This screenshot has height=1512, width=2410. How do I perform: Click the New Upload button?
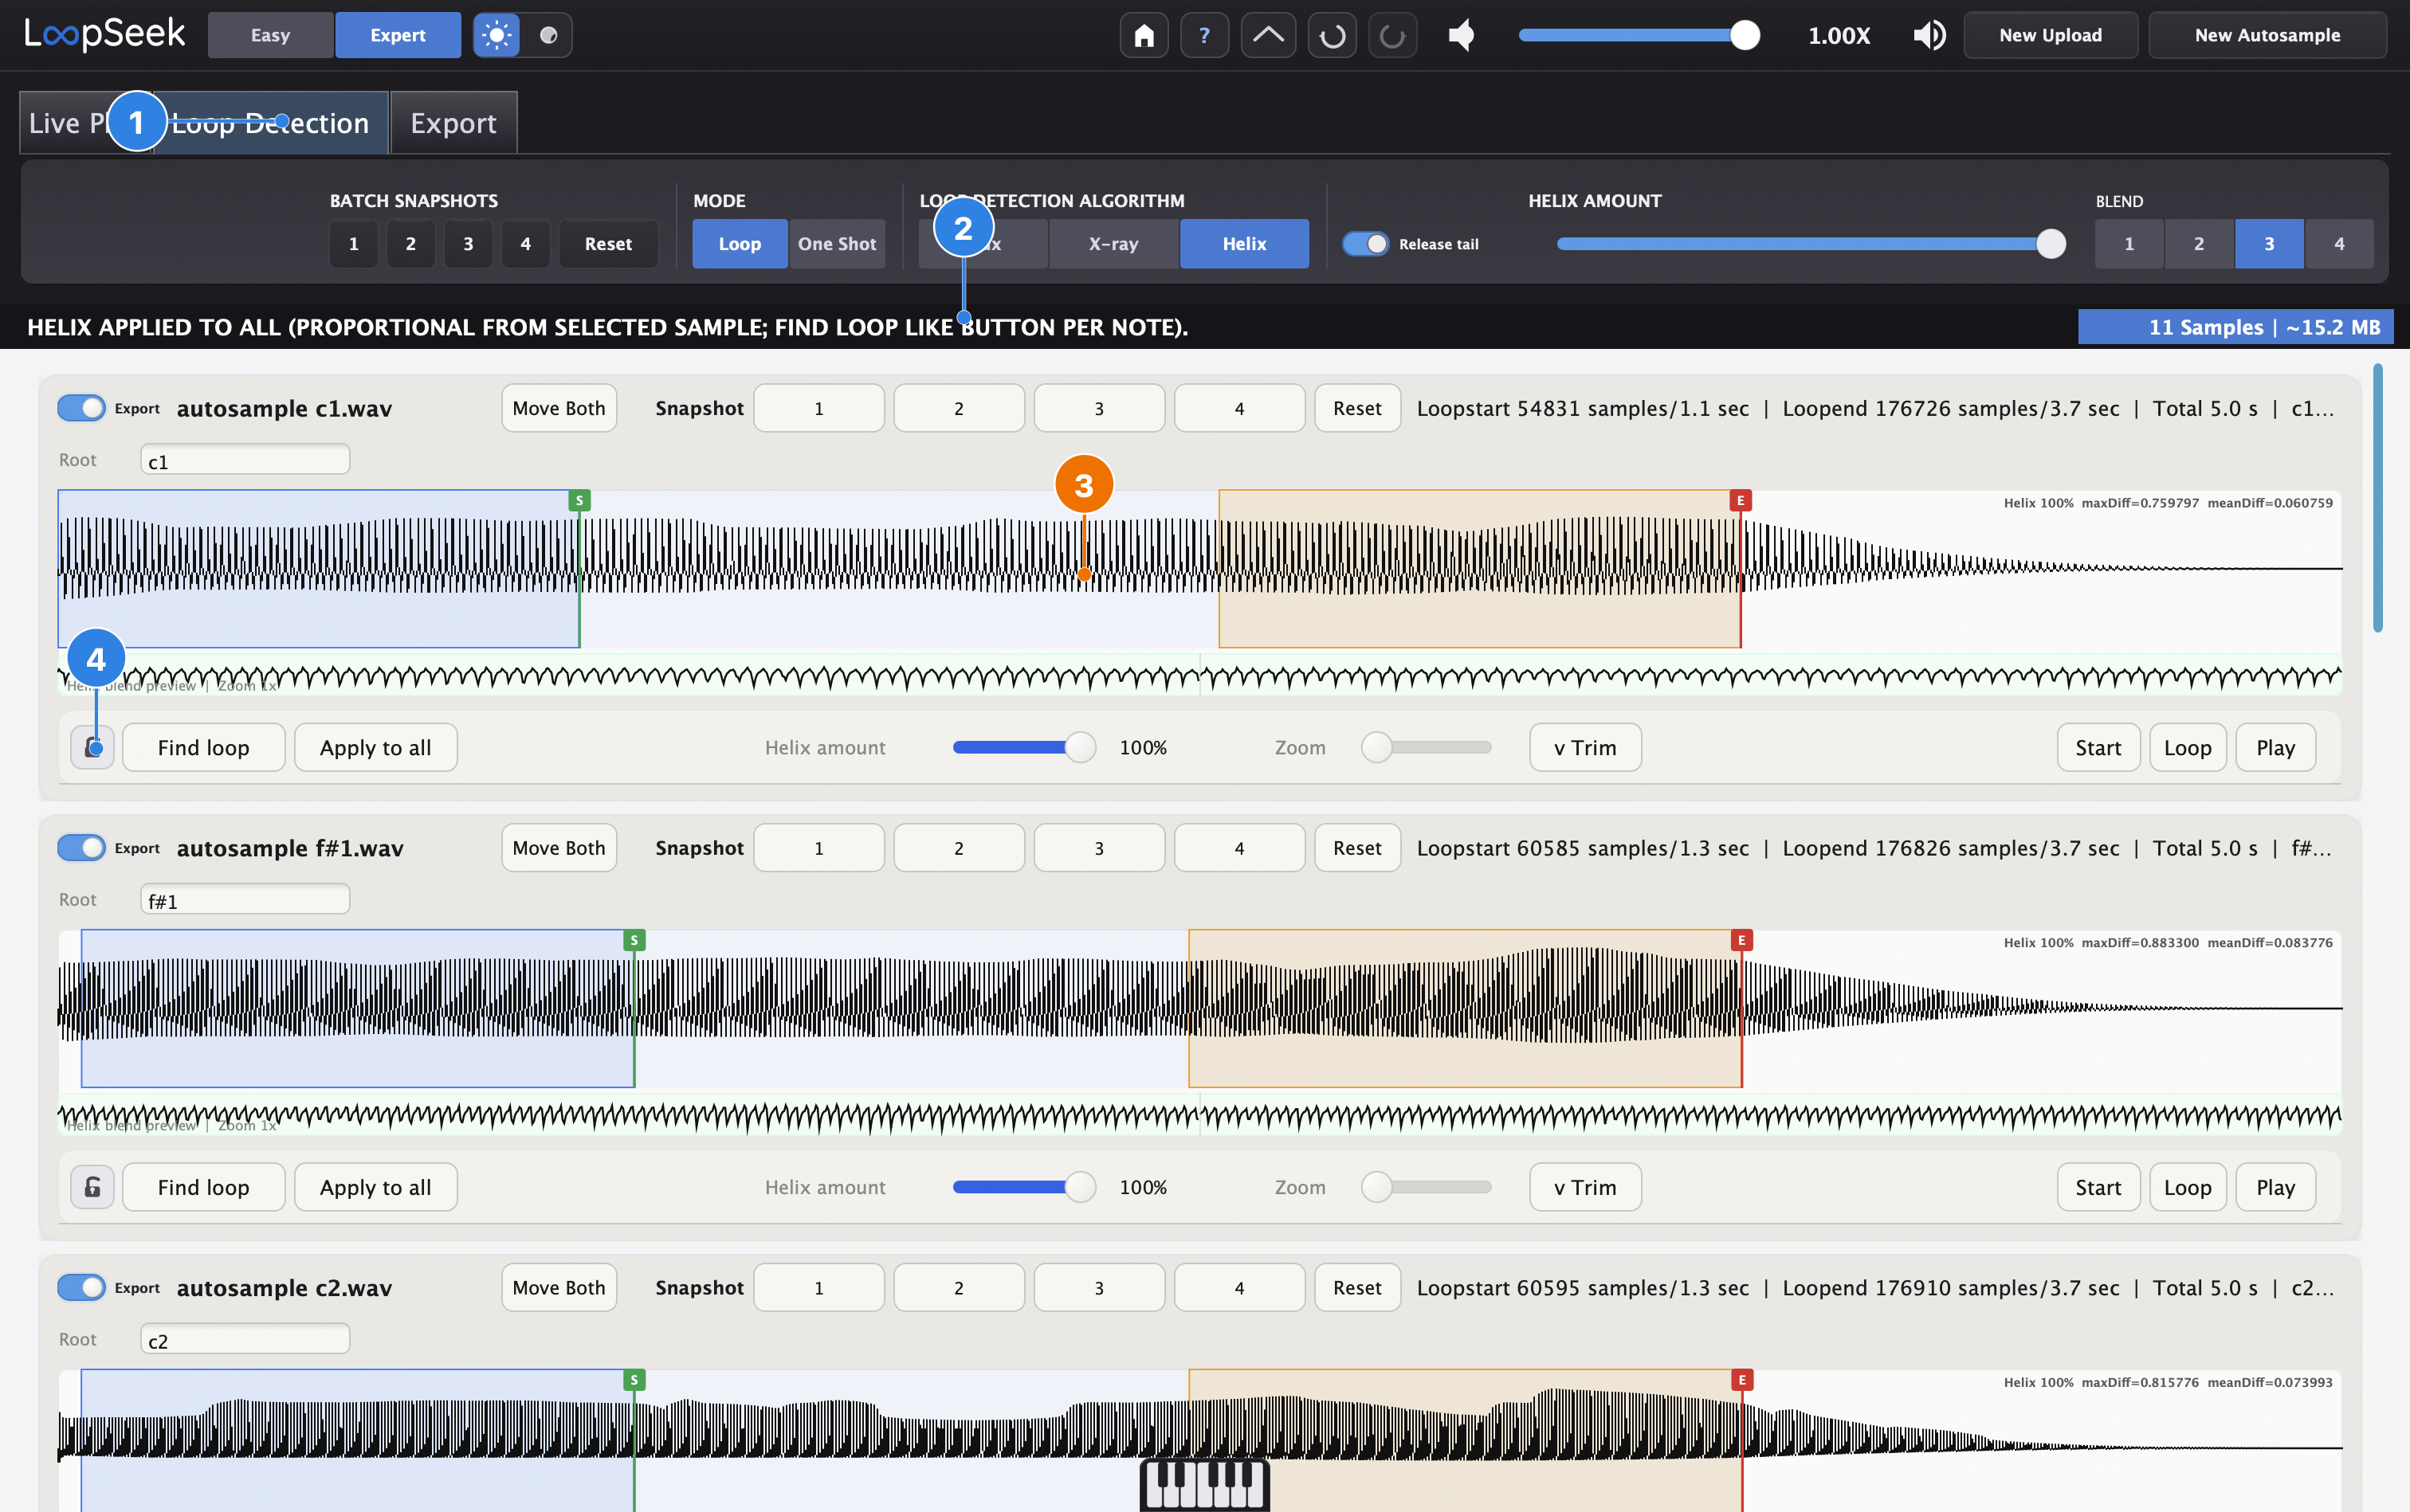click(2050, 35)
